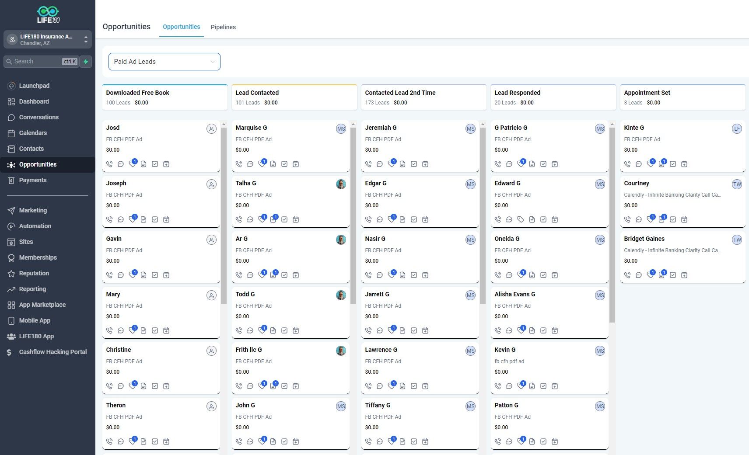
Task: Click the phone call icon on Josd card
Action: (109, 164)
